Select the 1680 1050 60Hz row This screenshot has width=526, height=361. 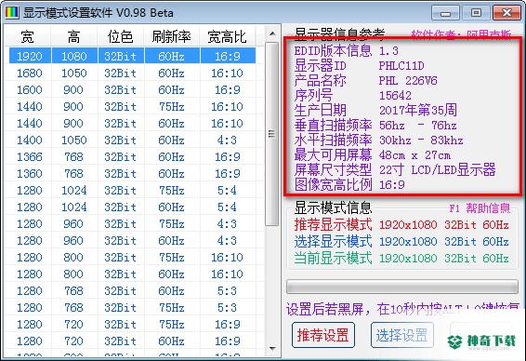pyautogui.click(x=133, y=73)
